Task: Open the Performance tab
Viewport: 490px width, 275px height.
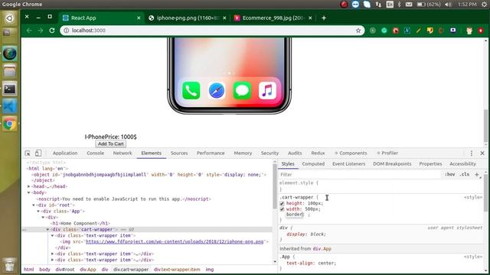Action: [211, 153]
